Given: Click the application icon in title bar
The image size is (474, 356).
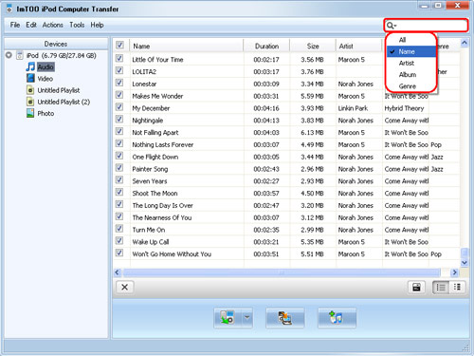Looking at the screenshot, I should point(9,9).
